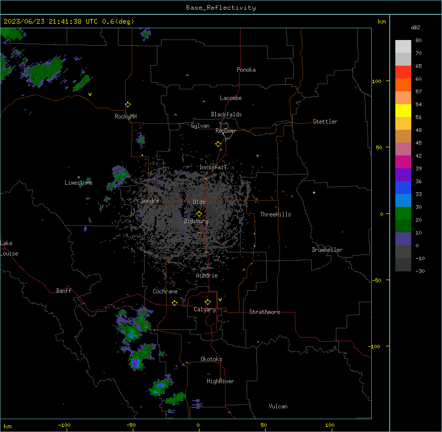Image resolution: width=442 pixels, height=432 pixels.
Task: Click the HighRiver city label
Action: 220,381
